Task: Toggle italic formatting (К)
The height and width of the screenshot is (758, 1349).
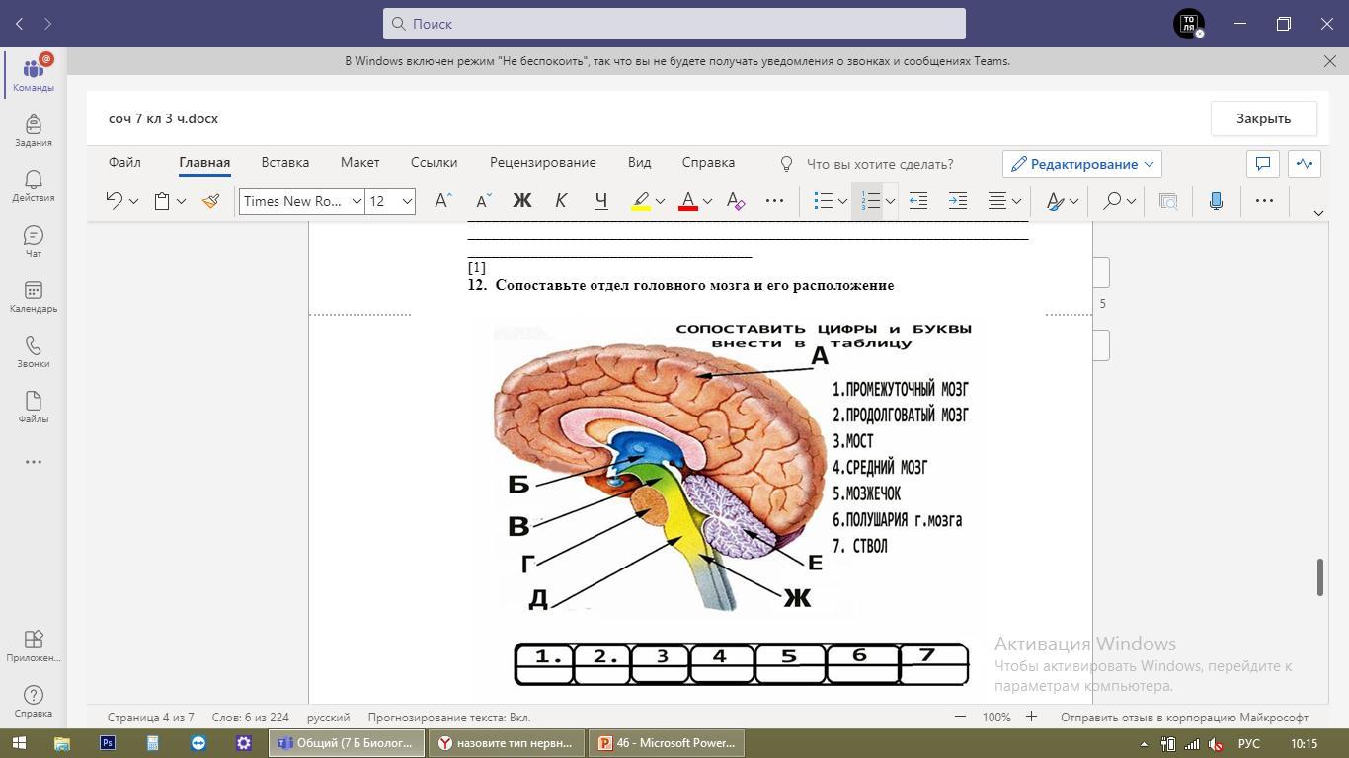Action: tap(561, 201)
